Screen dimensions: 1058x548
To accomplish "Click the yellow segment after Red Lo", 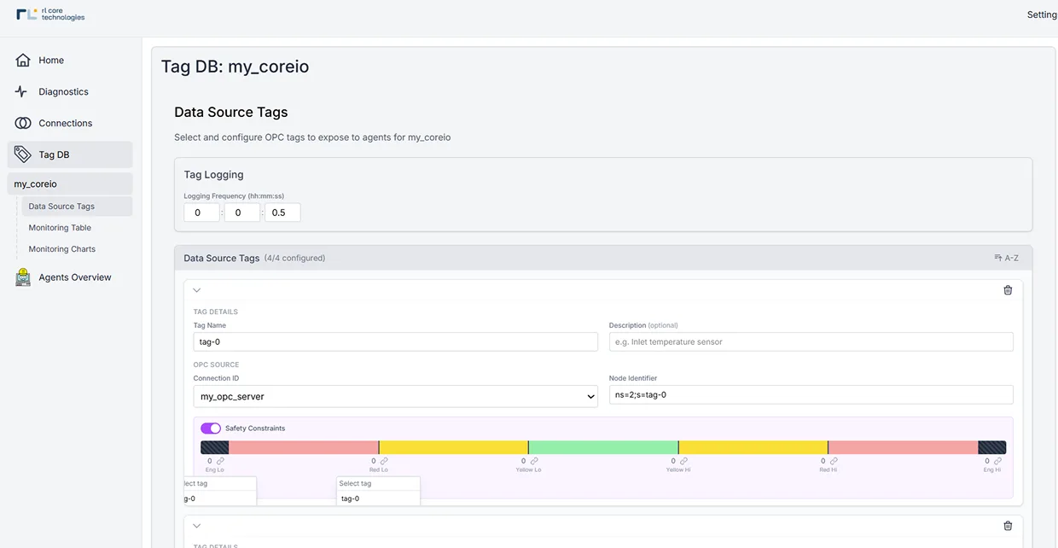I will click(x=454, y=447).
